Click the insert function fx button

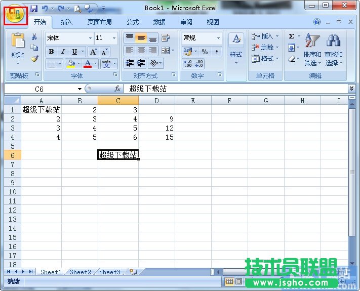click(117, 89)
